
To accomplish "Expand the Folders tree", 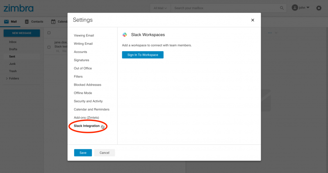I will point(7,78).
